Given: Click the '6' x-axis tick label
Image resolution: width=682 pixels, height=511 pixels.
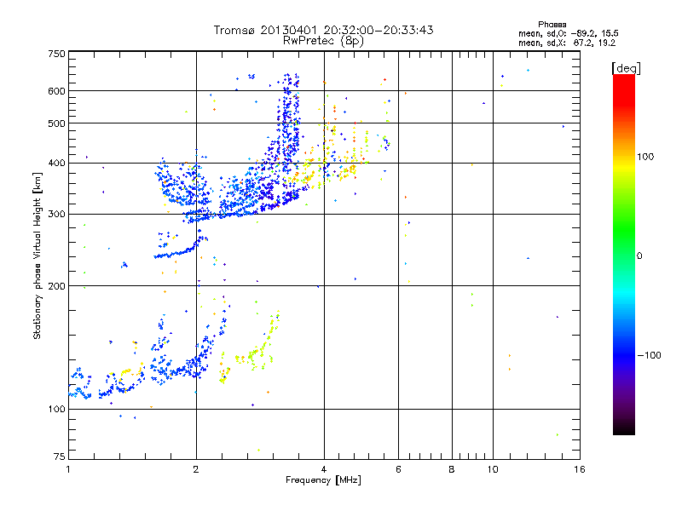Looking at the screenshot, I should tap(398, 469).
